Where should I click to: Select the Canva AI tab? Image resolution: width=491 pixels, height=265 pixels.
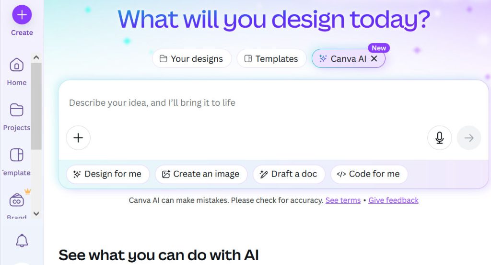[x=343, y=58]
